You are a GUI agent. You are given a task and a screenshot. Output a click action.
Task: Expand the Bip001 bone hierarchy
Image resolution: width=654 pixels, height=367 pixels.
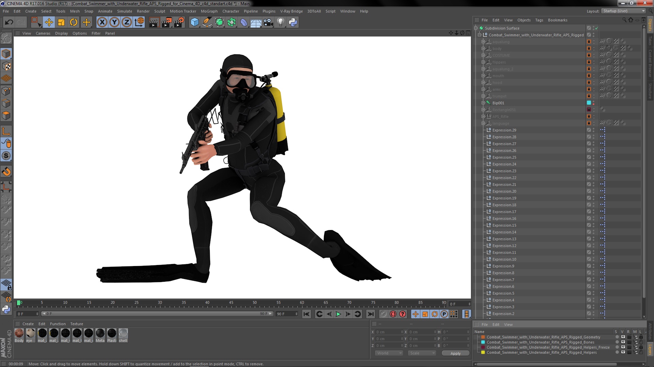coord(483,103)
